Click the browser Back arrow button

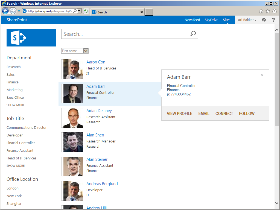tap(5, 11)
